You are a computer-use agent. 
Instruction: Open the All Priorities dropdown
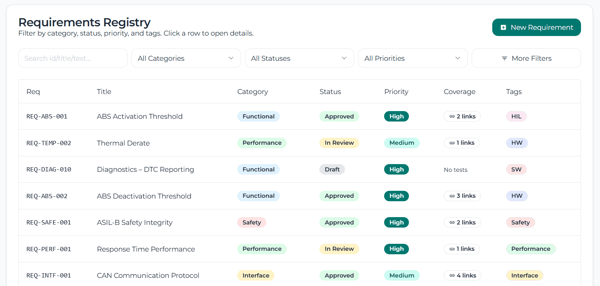point(412,58)
